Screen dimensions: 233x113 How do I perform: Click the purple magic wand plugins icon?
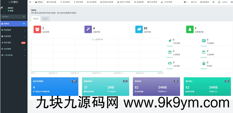[88, 29]
